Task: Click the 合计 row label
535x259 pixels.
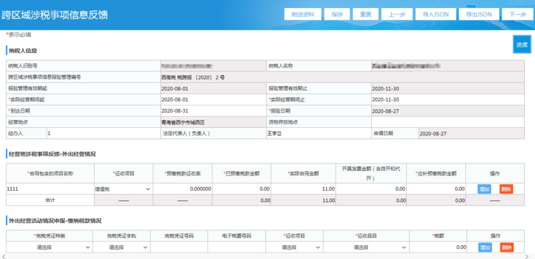Action: pyautogui.click(x=50, y=200)
